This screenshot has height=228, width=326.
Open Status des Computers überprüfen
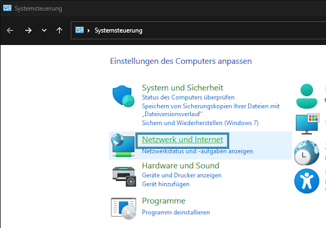point(188,97)
